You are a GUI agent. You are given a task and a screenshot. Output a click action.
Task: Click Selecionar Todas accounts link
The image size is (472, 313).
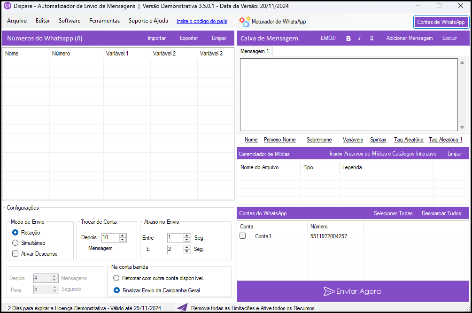tap(393, 213)
